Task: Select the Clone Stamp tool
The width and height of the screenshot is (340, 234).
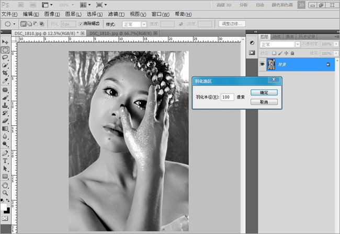Action: coord(5,105)
